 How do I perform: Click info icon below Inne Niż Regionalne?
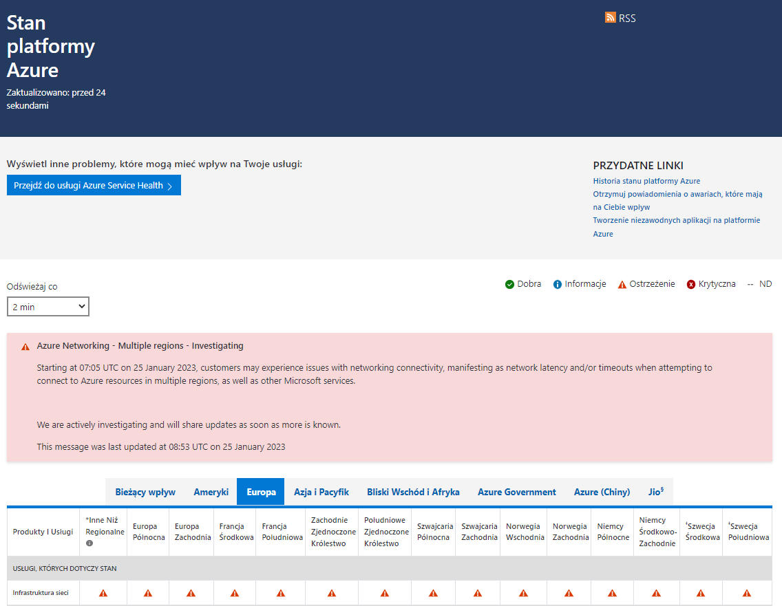[89, 543]
